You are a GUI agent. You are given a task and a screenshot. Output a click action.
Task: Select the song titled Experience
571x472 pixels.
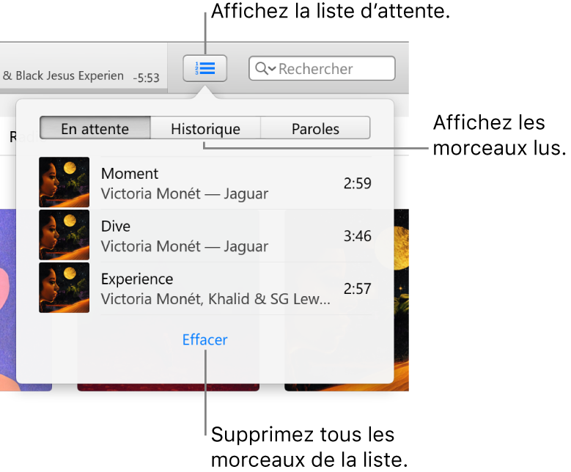point(137,279)
